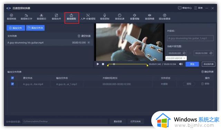Select the 'A guy strumming his guitar.mp4' file row
The width and height of the screenshot is (221, 130).
pos(49,42)
